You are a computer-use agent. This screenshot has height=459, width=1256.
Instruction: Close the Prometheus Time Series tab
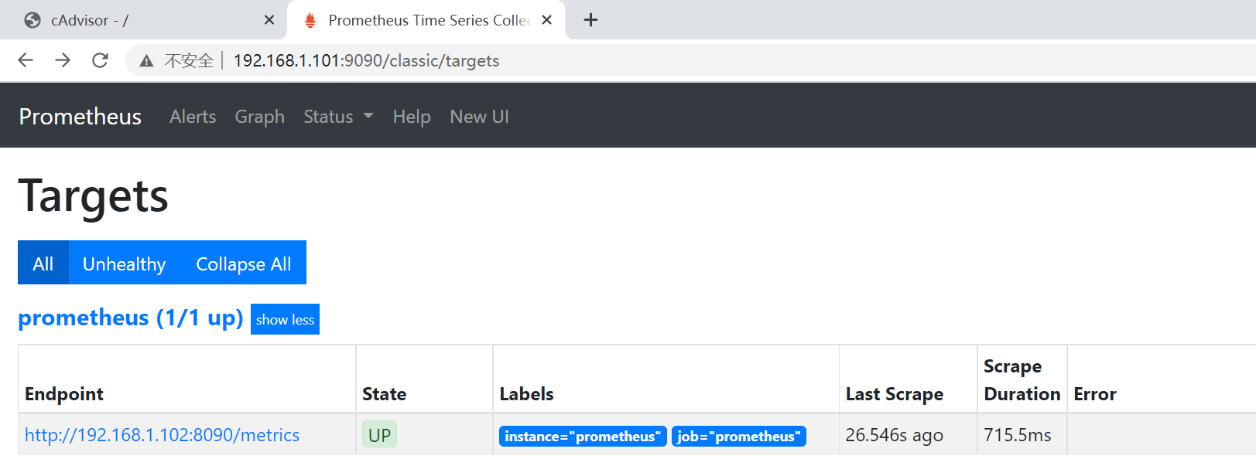[x=546, y=20]
